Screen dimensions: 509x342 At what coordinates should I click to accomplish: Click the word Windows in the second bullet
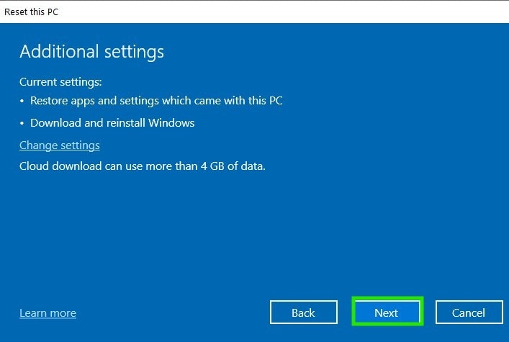pyautogui.click(x=171, y=123)
